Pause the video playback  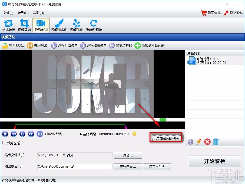(x=22, y=134)
